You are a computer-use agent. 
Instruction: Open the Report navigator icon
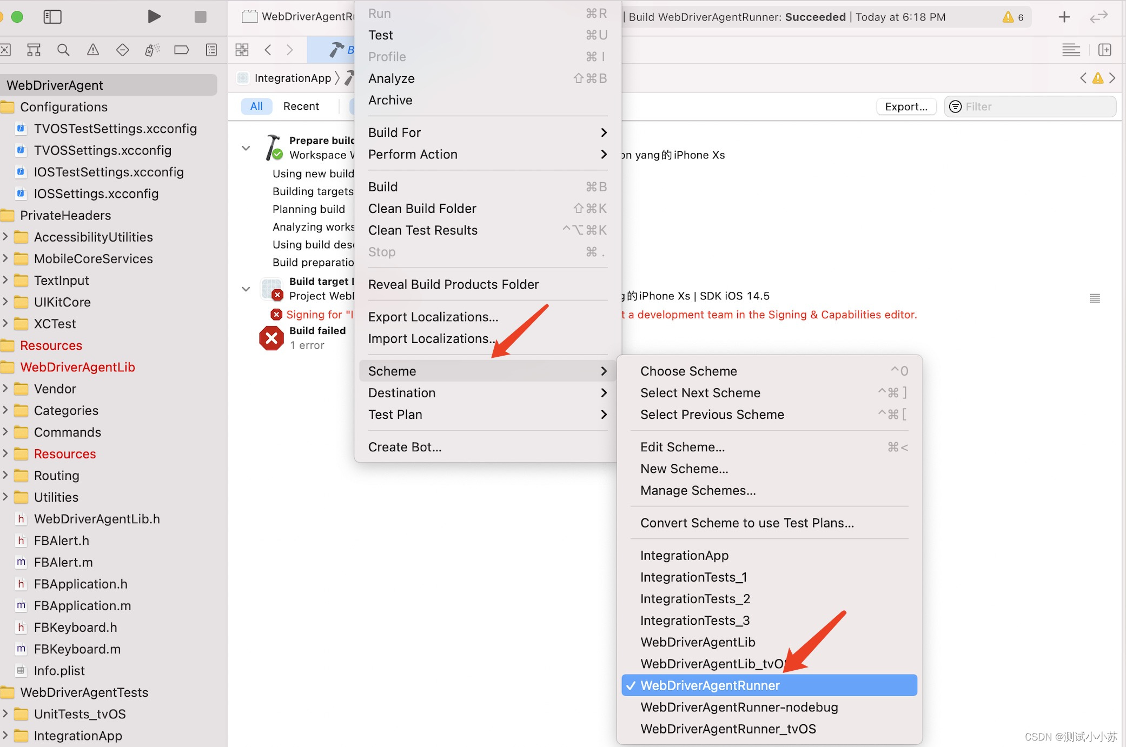pos(211,50)
